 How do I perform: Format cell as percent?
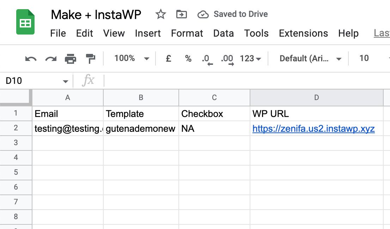pyautogui.click(x=188, y=58)
